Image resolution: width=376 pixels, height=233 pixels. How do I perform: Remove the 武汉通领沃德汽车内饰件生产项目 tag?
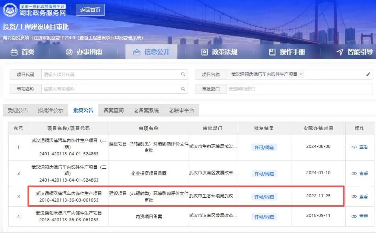(300, 74)
